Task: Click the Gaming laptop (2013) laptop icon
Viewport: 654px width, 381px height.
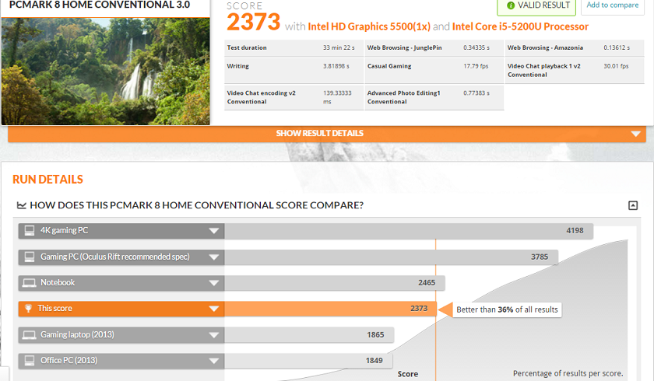Action: (30, 335)
